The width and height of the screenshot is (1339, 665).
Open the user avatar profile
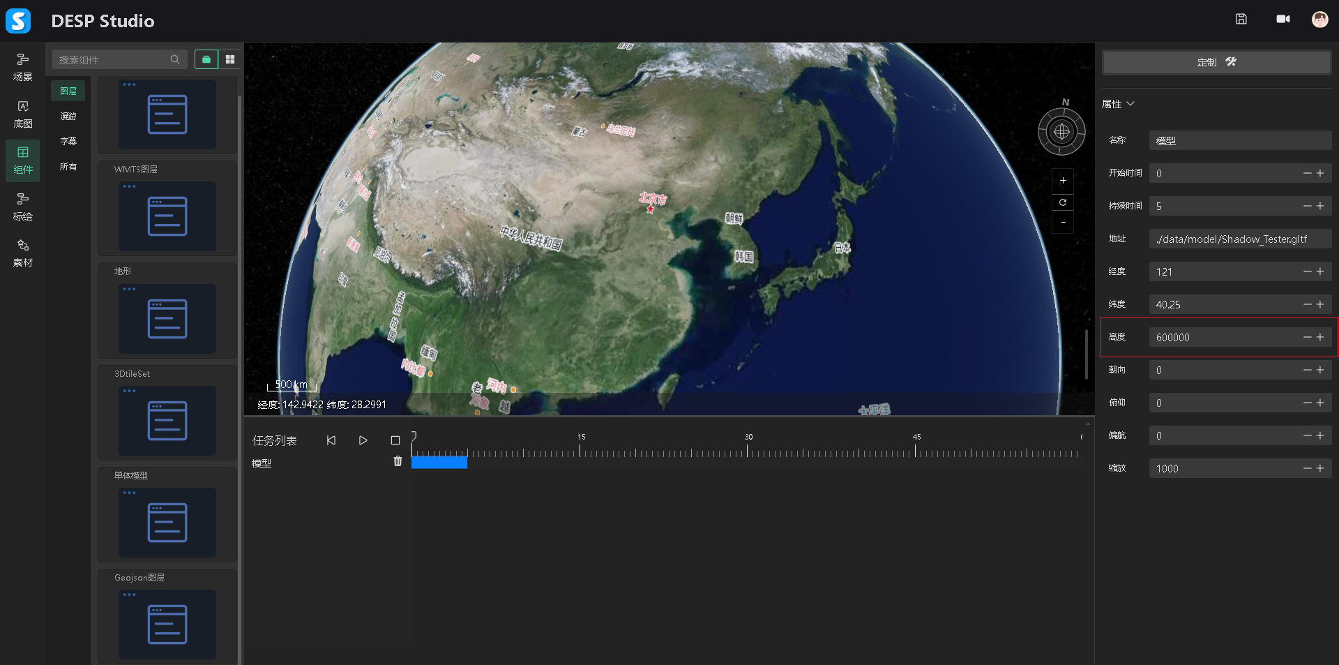click(1319, 20)
